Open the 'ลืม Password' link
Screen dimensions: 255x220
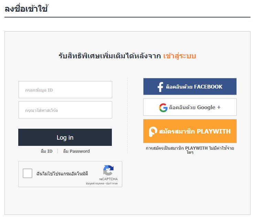[x=76, y=151]
